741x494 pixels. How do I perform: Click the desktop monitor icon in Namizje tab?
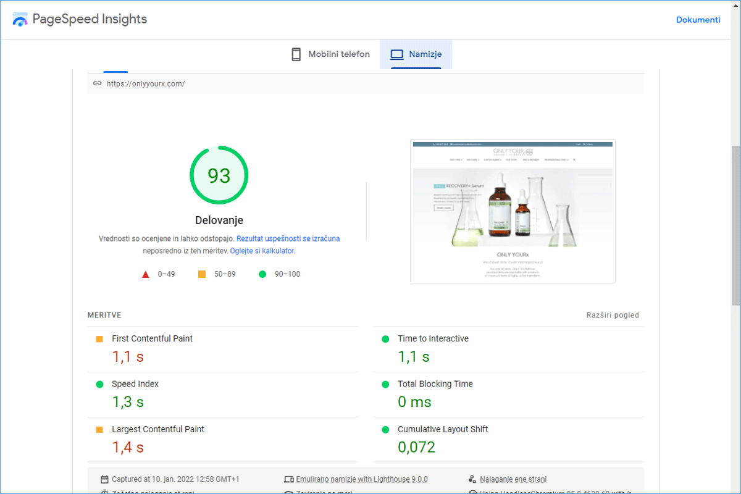396,54
